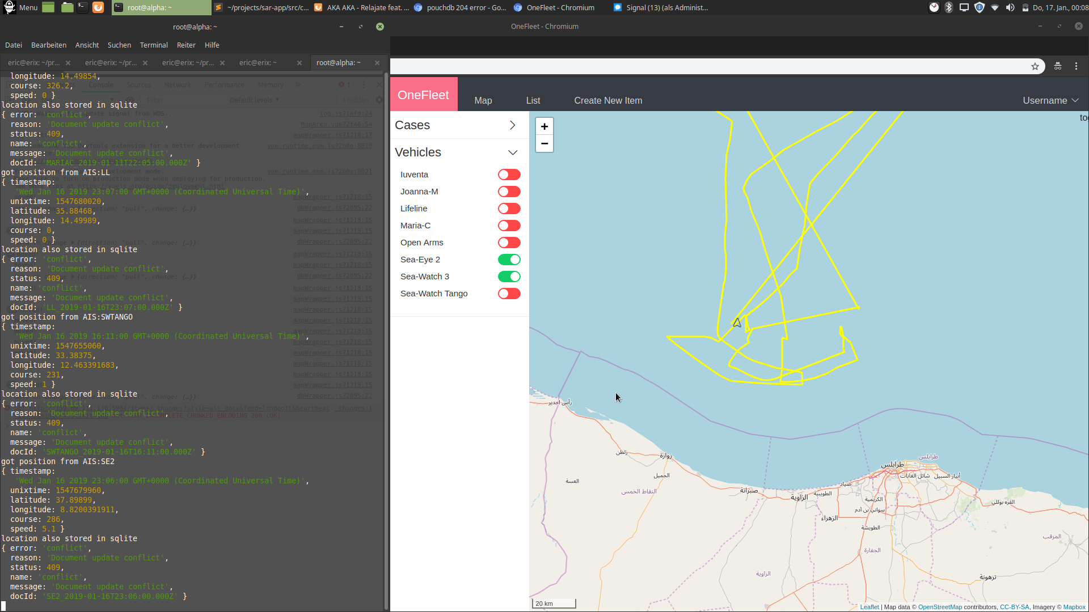Enable the Lifeline vehicle track
Viewport: 1089px width, 612px height.
509,209
